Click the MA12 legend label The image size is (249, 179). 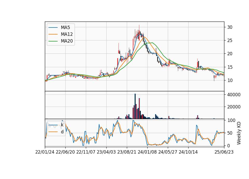67,34
